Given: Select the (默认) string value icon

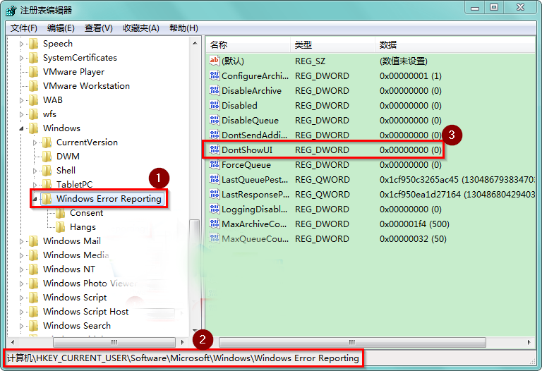Looking at the screenshot, I should [215, 61].
